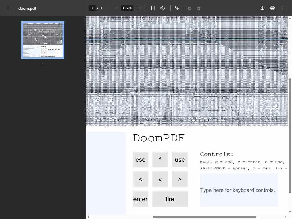Open the draw annotation tool
Screen dimensions: 292x219
click(x=177, y=8)
